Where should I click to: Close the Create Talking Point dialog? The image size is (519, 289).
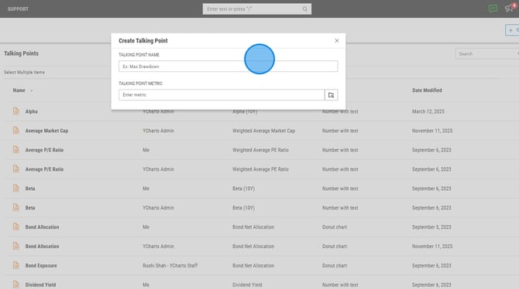click(337, 41)
